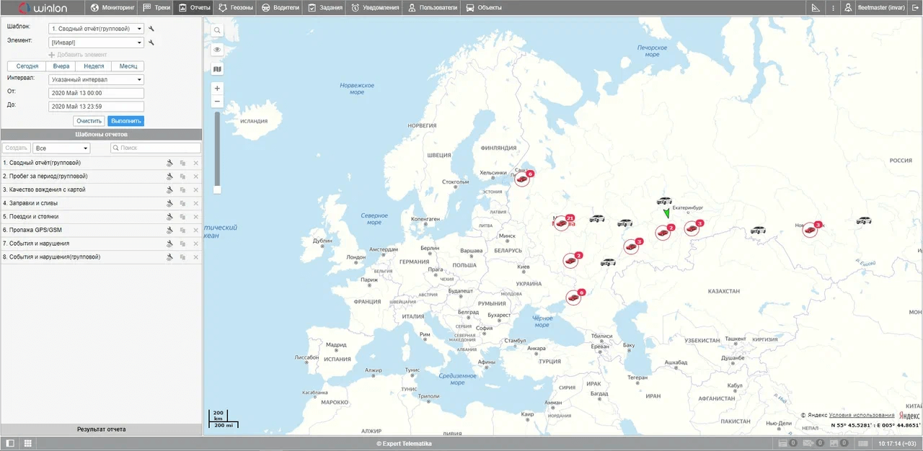Click the Выполнить button
The width and height of the screenshot is (923, 451).
point(126,121)
